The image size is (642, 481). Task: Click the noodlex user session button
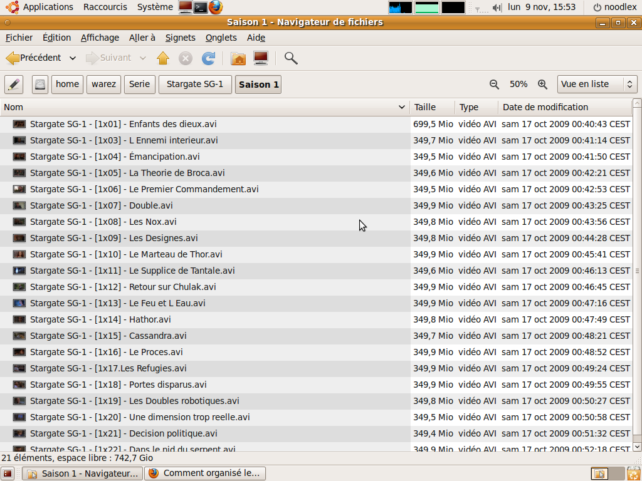tap(614, 8)
